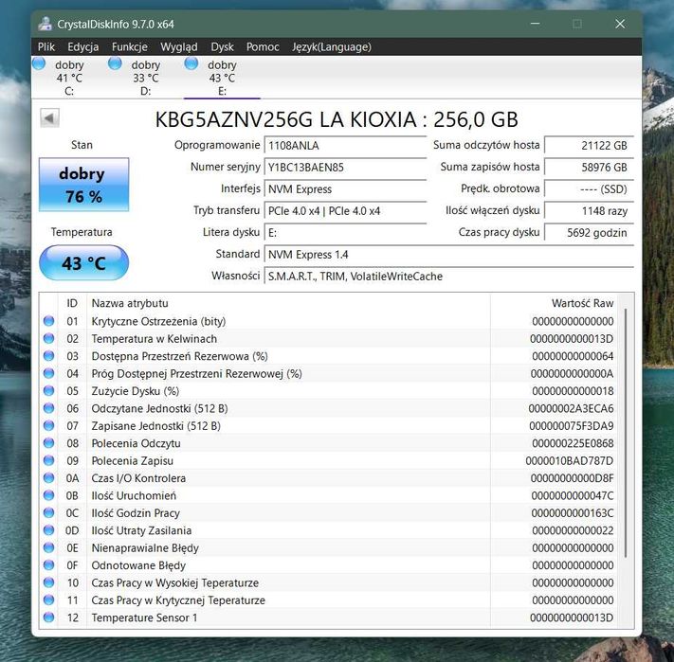Viewport: 674px width, 662px height.
Task: Click the 43 °C temperature button
Action: [83, 262]
